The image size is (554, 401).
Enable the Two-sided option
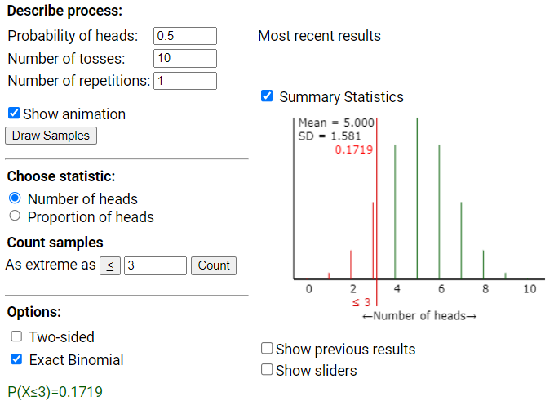click(16, 336)
